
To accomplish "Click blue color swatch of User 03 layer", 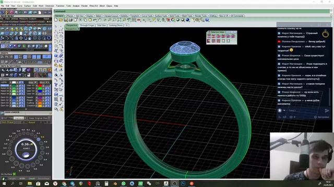I will point(40,91).
